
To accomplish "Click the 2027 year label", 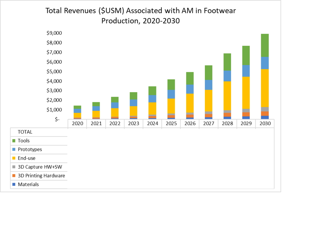I will pos(208,124).
